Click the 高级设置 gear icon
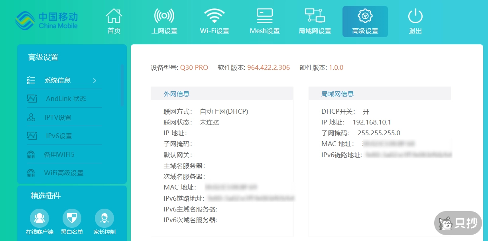The height and width of the screenshot is (241, 488). [x=365, y=16]
